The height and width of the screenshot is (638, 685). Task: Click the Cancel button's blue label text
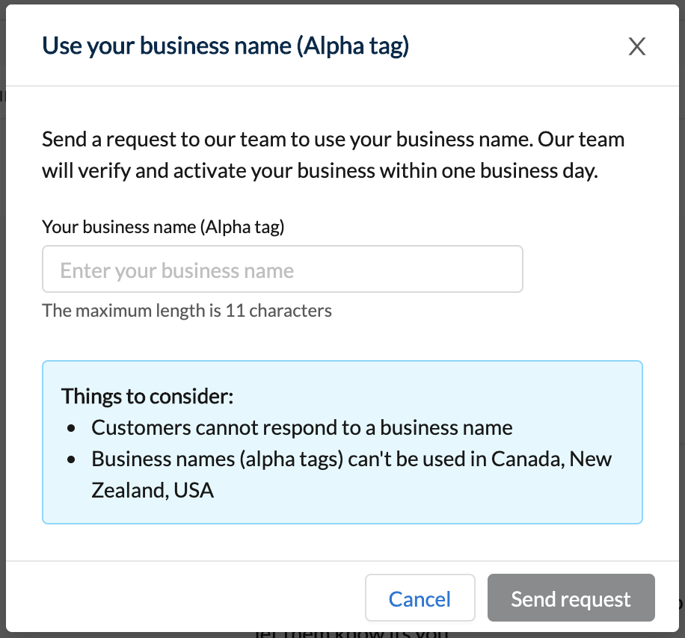(x=420, y=598)
